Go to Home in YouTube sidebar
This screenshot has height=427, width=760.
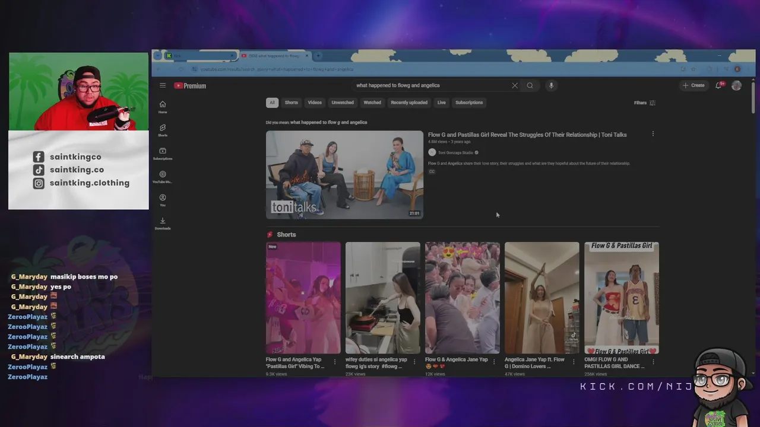pyautogui.click(x=163, y=107)
